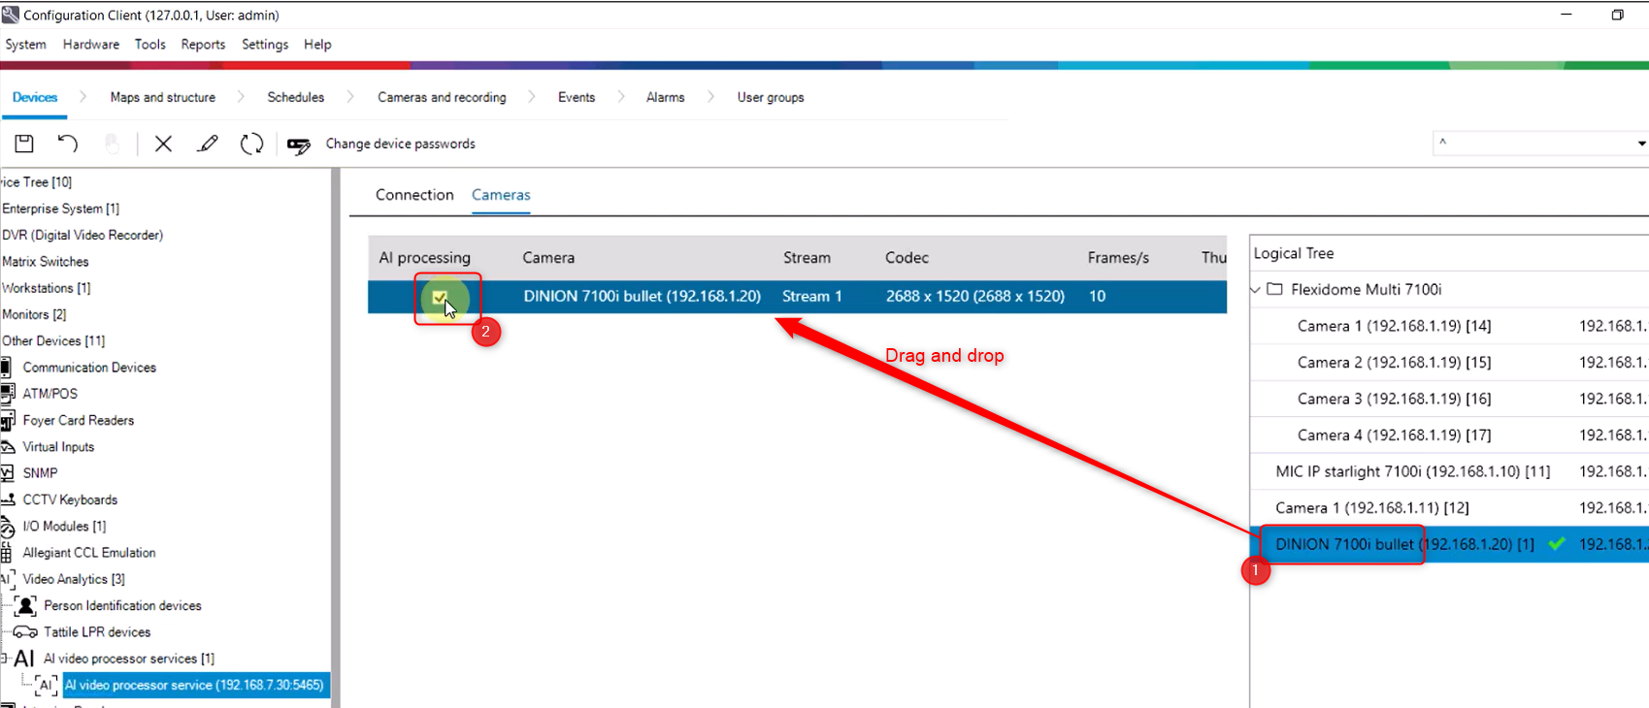
Task: Open the Tools menu
Action: 150,45
